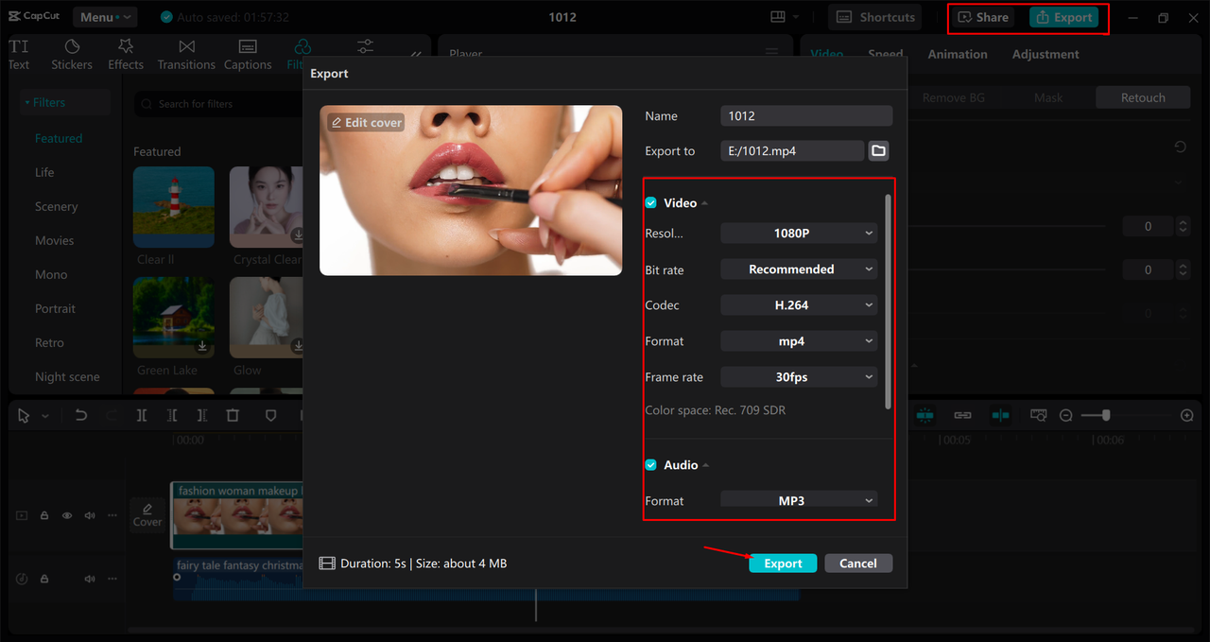
Task: Open video track more options menu
Action: [112, 515]
